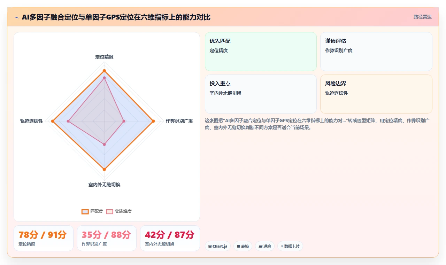
Task: Click the pink data point at 轨迹连续性 axis
Action: click(x=69, y=121)
